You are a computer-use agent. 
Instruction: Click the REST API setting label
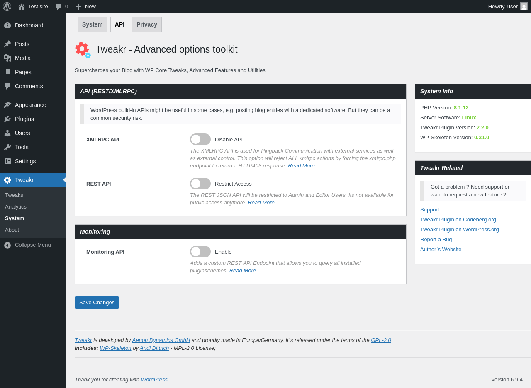point(99,184)
